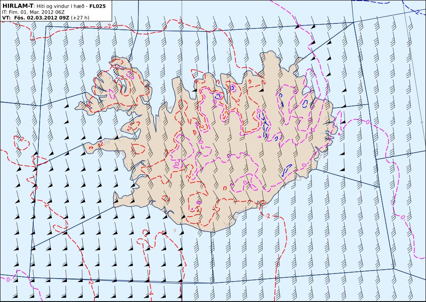The width and height of the screenshot is (426, 302).
Task: Click the 'Fös. 02.03.2012 09Z' valid time
Action: pos(42,18)
